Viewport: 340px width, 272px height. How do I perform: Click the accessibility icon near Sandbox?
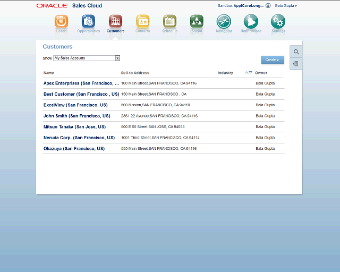pyautogui.click(x=268, y=6)
